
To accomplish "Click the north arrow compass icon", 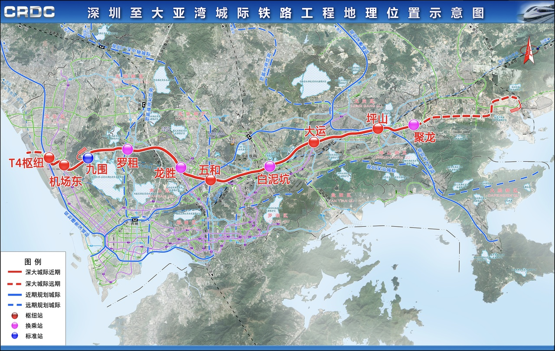I will pos(529,51).
